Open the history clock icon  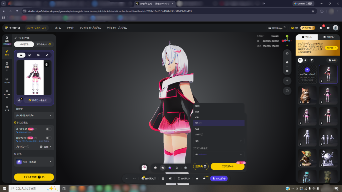click(x=287, y=91)
